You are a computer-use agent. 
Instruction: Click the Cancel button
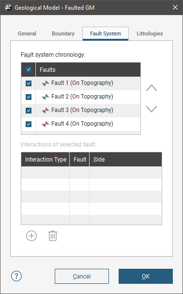(82, 277)
